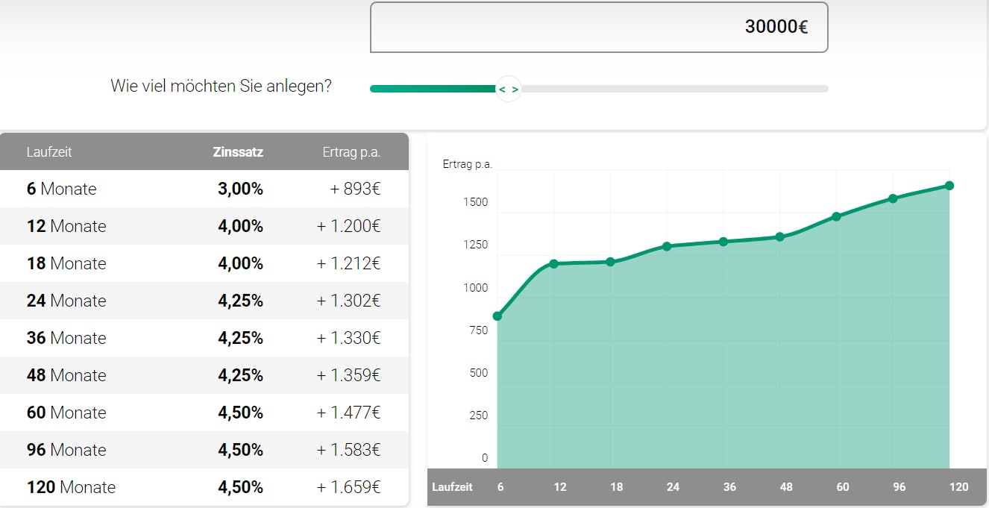989x508 pixels.
Task: Click the amount slider handle
Action: (x=508, y=89)
